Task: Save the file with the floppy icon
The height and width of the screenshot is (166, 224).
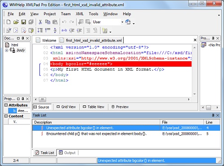Action: [x=24, y=22]
